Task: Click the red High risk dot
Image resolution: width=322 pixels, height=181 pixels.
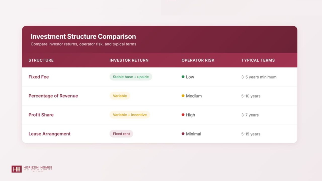Action: click(183, 115)
